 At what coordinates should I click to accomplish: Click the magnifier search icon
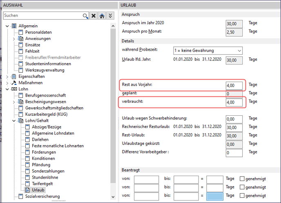pos(85,16)
